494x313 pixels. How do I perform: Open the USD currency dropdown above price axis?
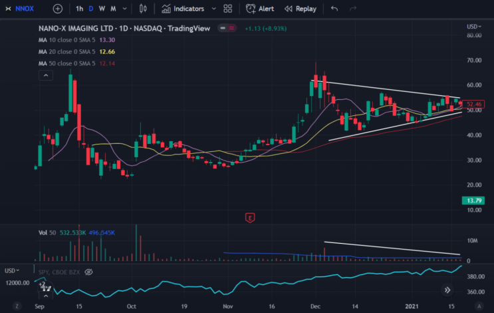coord(474,27)
